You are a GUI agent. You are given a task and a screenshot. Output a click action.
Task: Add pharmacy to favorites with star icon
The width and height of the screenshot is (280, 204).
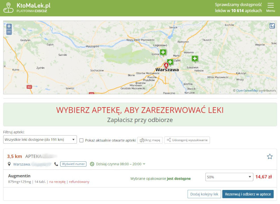coord(269,156)
